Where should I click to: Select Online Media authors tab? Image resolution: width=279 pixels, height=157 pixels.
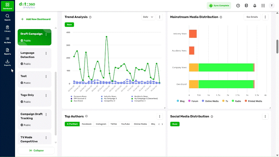140,124
